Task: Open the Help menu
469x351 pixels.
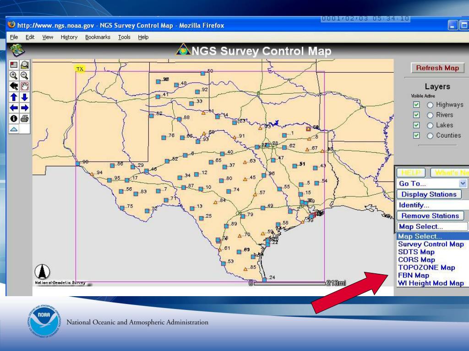Action: point(143,37)
